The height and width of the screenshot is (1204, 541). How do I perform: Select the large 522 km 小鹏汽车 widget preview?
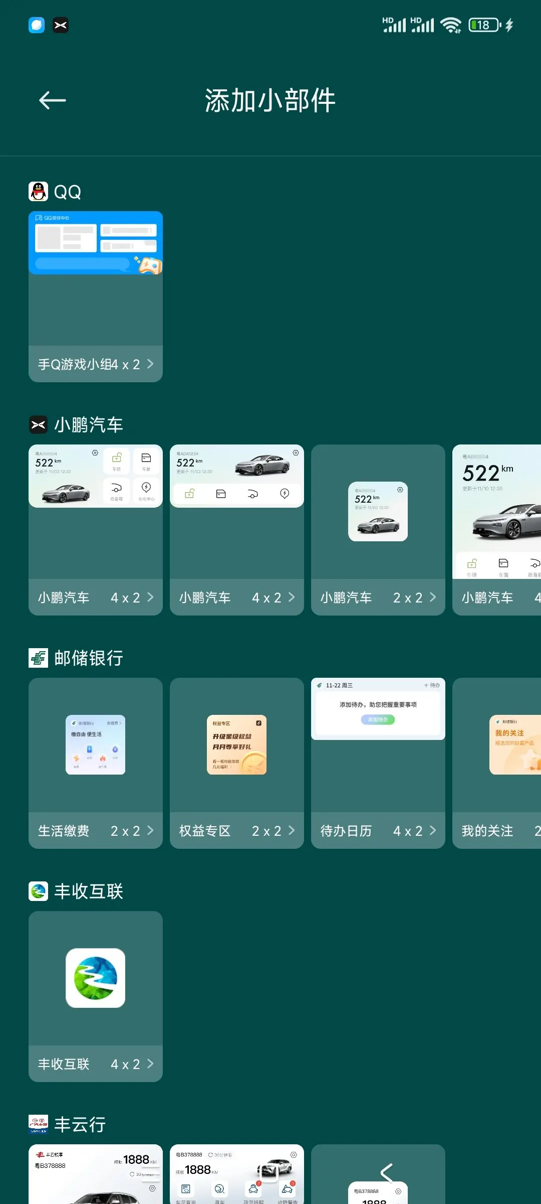496,512
